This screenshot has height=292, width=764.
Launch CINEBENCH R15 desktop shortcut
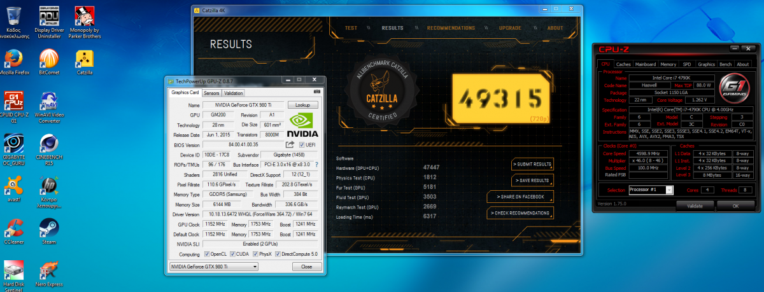[50, 149]
